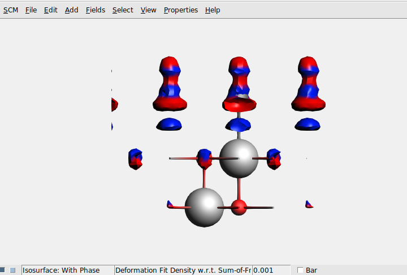
Task: Click the Add menu
Action: click(72, 10)
